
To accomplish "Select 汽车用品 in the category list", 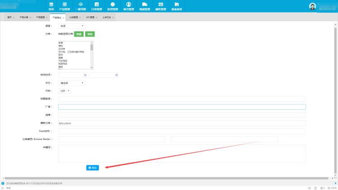I will tap(63, 61).
